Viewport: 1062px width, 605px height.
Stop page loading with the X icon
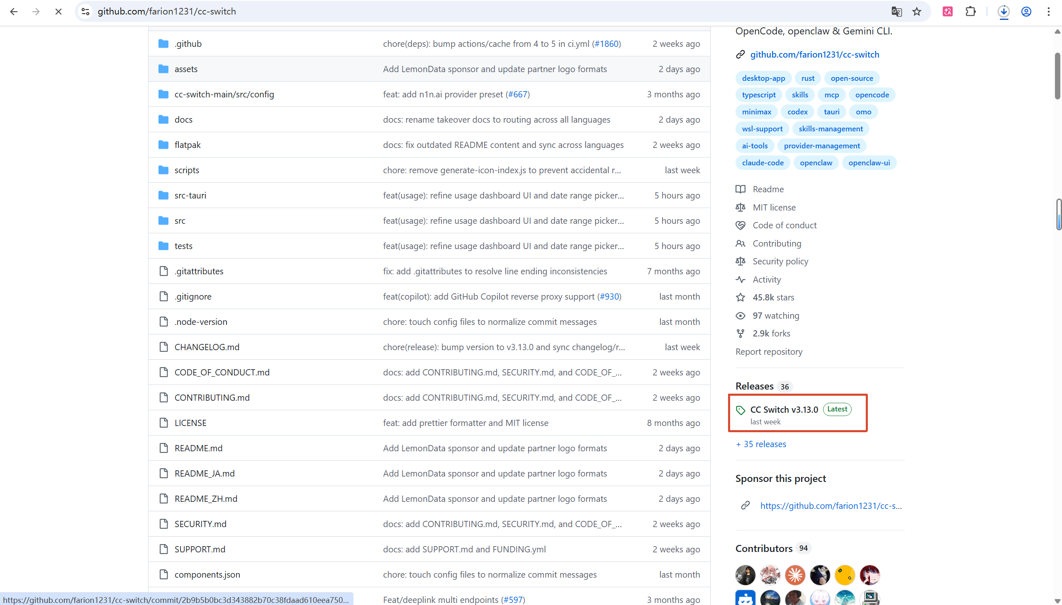tap(58, 12)
